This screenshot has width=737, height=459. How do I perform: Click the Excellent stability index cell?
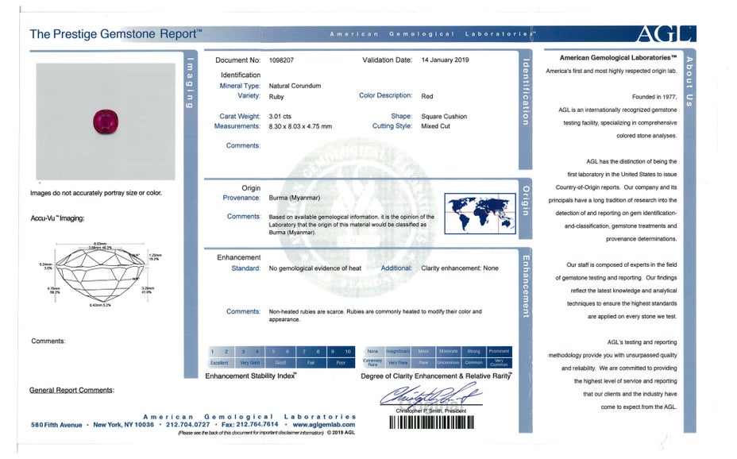tap(218, 362)
